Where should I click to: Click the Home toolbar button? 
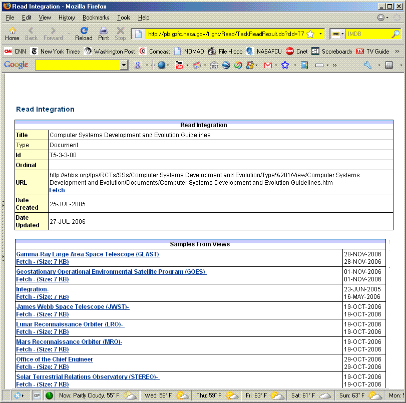click(x=12, y=34)
